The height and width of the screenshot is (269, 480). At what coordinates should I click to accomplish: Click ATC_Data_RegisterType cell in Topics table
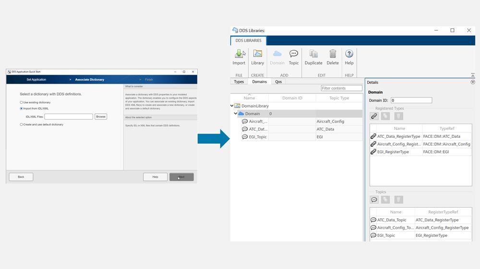[443, 220]
